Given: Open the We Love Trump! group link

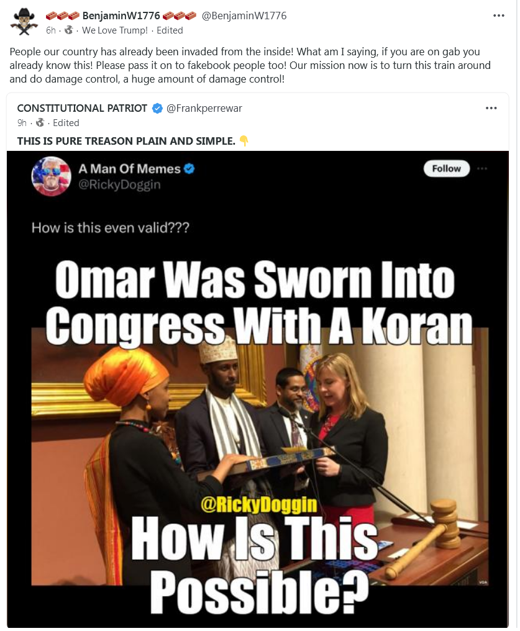Looking at the screenshot, I should (x=115, y=30).
